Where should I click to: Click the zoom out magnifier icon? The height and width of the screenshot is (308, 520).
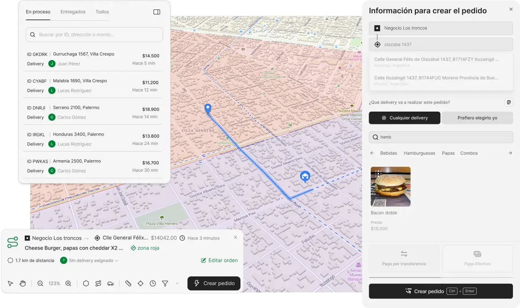[x=40, y=283]
